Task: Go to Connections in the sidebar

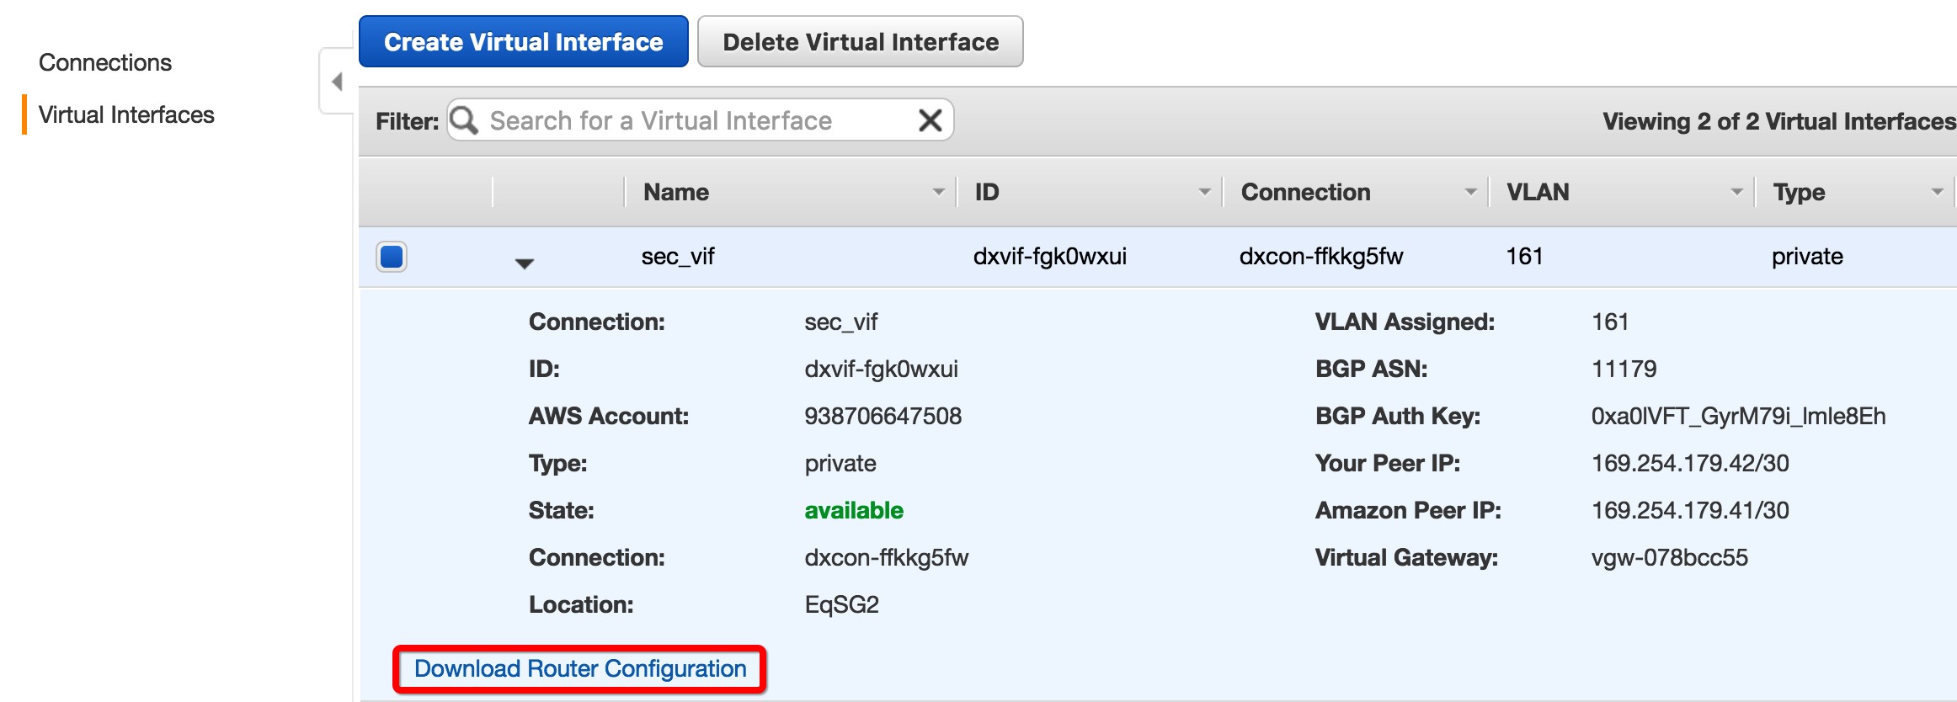Action: click(x=105, y=62)
